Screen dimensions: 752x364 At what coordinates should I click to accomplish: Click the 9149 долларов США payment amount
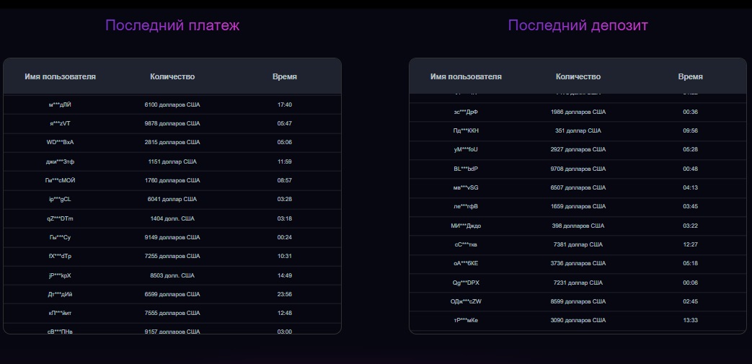click(x=172, y=237)
